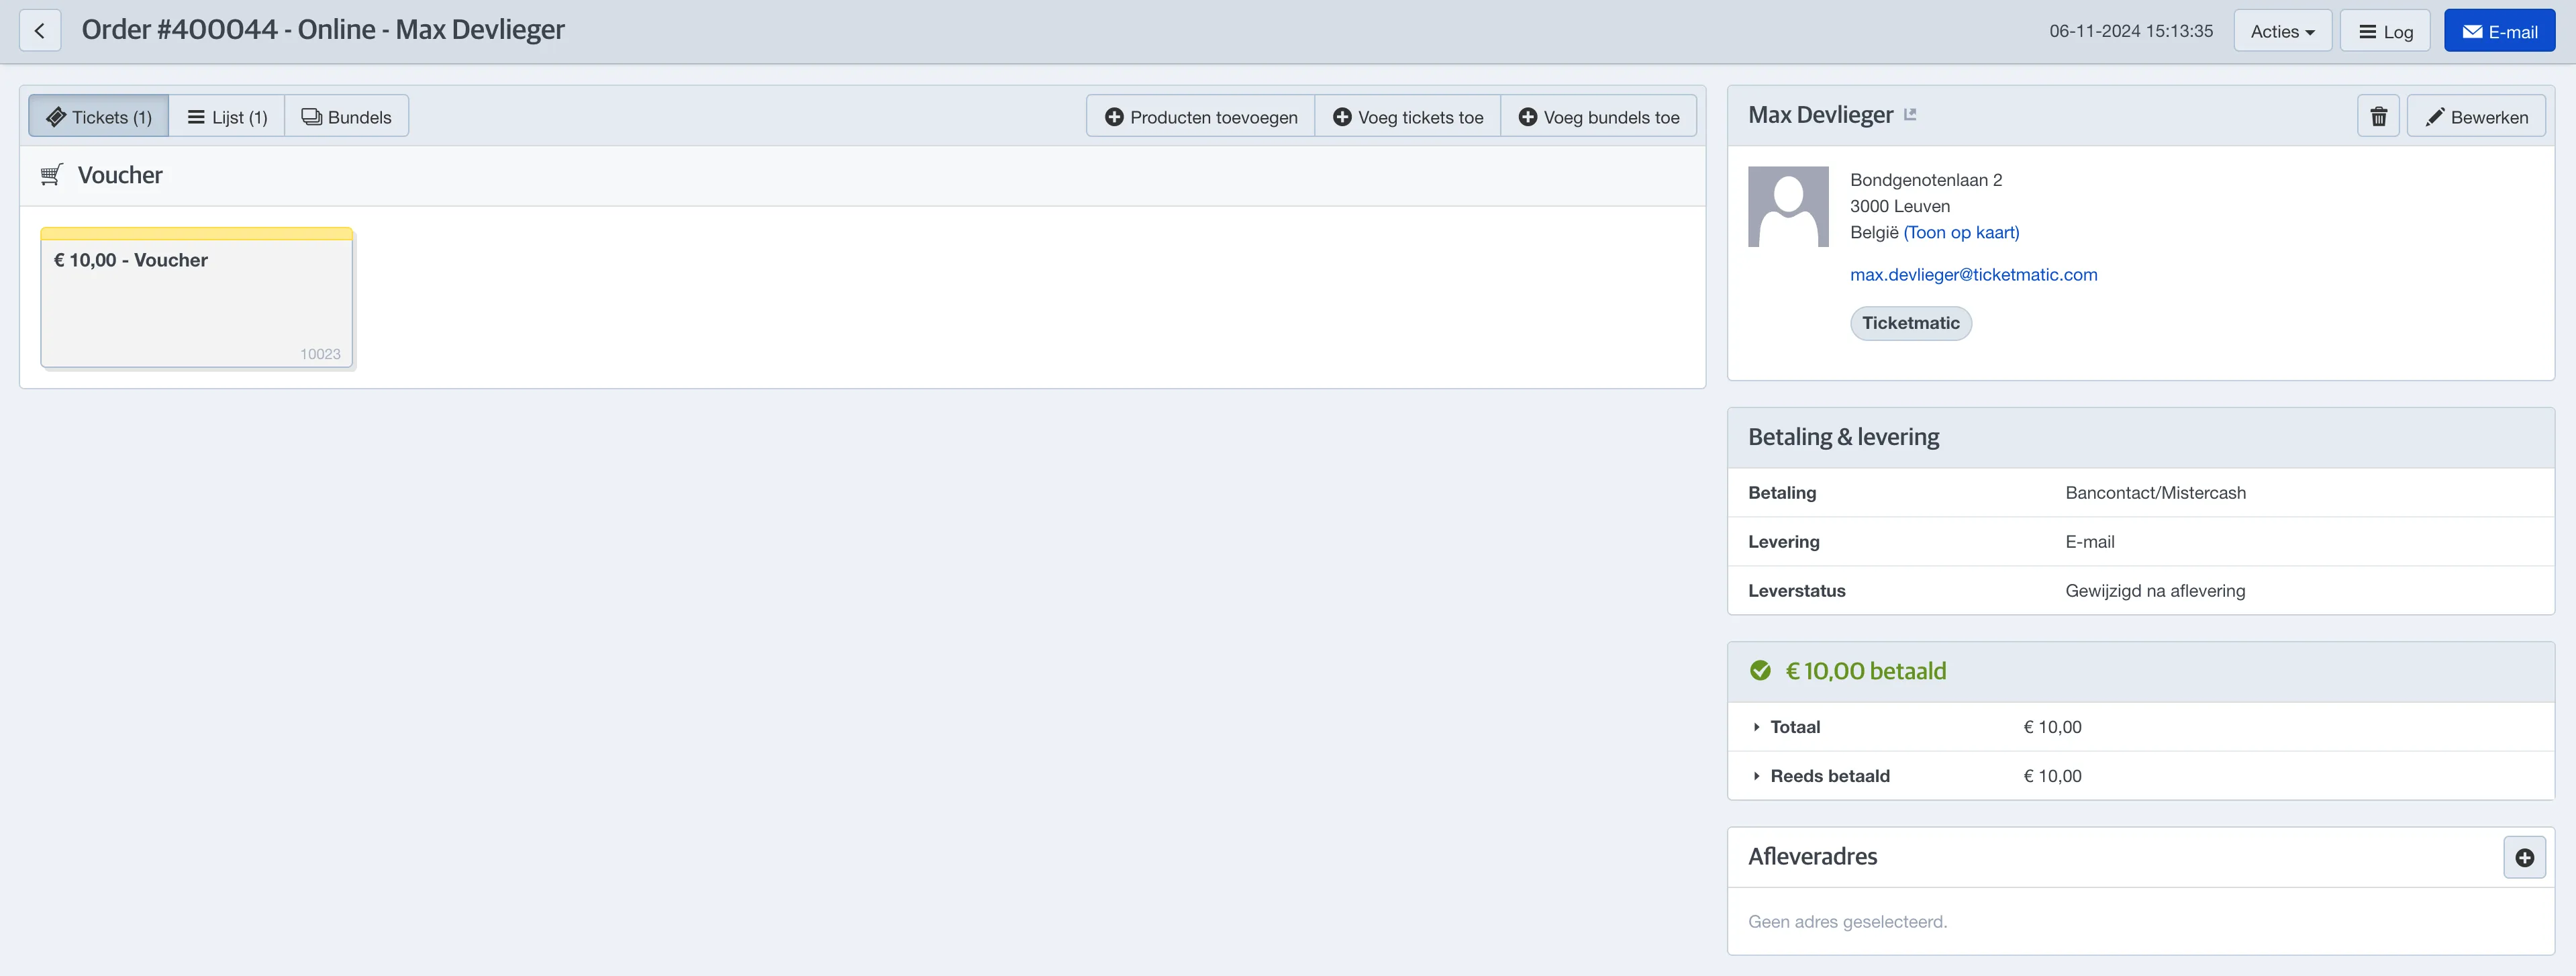The height and width of the screenshot is (976, 2576).
Task: Click Voeg tickets toe button
Action: pos(1408,117)
